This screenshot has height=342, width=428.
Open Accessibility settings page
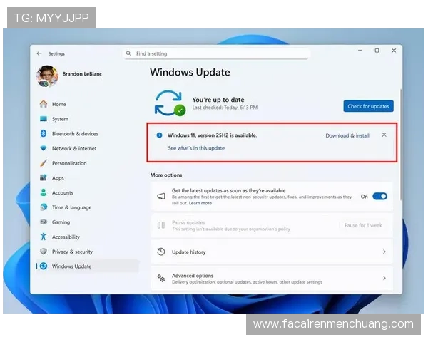(66, 237)
